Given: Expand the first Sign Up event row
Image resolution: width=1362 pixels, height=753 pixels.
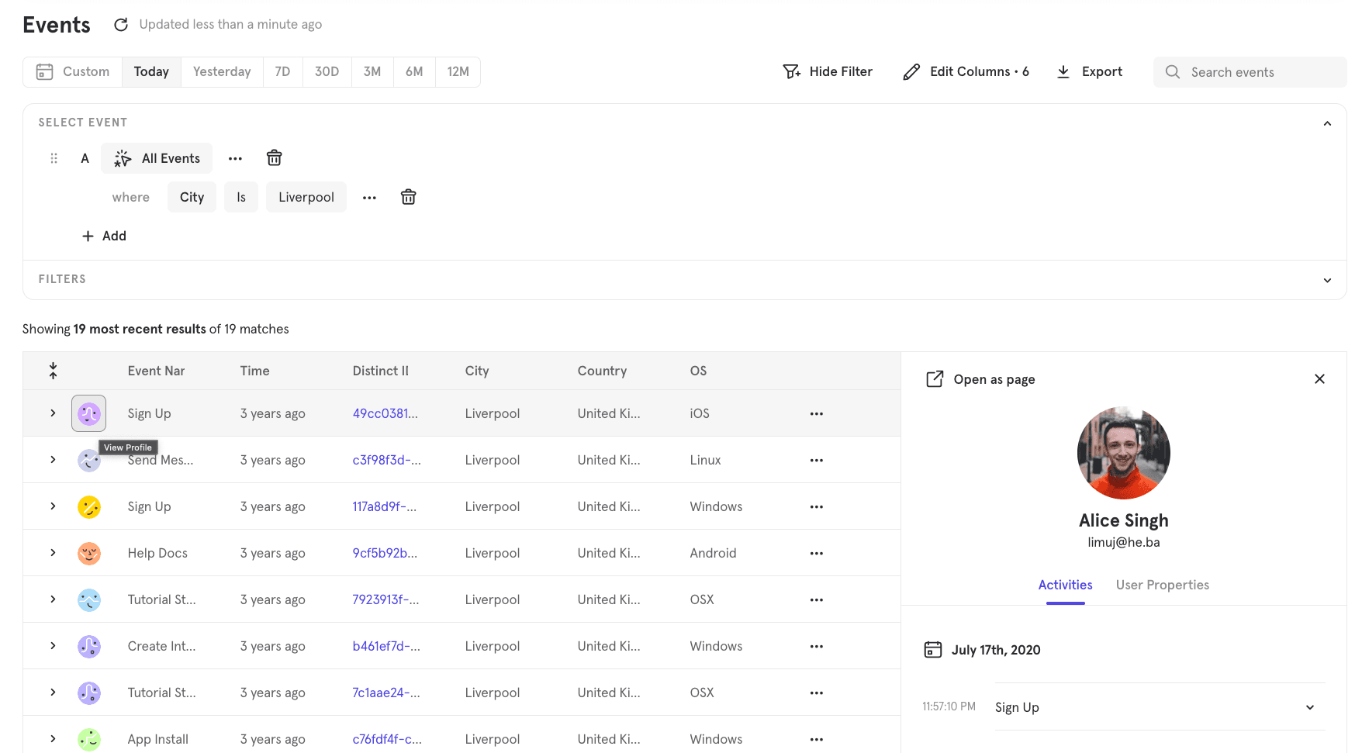Looking at the screenshot, I should [x=53, y=413].
